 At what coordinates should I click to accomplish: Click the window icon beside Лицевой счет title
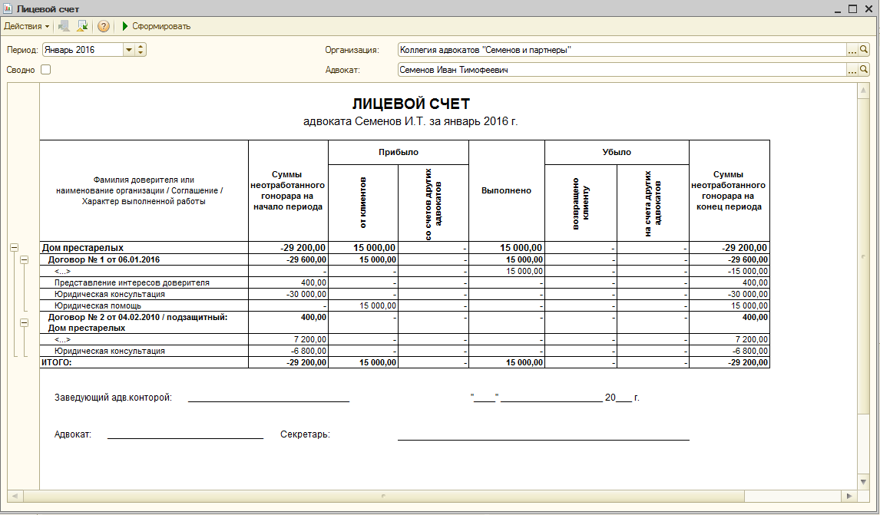8,8
